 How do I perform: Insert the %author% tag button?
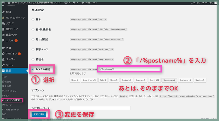(200, 80)
